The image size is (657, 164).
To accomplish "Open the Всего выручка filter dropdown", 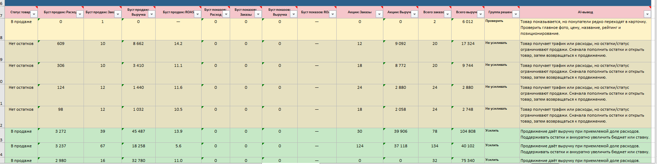I will (480, 14).
